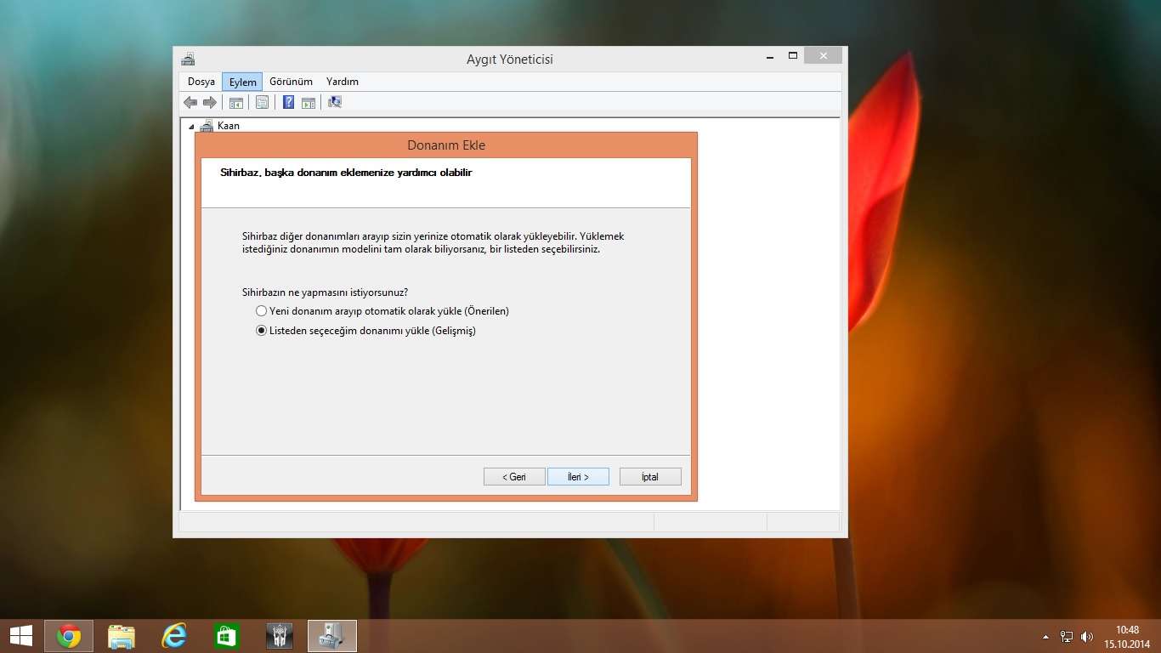This screenshot has width=1161, height=653.
Task: Select 'Listeden seçeceğim donanımı yükle (Gelişmiş)' option
Action: click(365, 331)
